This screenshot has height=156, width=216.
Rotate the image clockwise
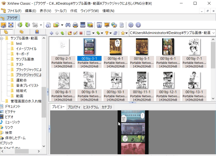(x=27, y=25)
